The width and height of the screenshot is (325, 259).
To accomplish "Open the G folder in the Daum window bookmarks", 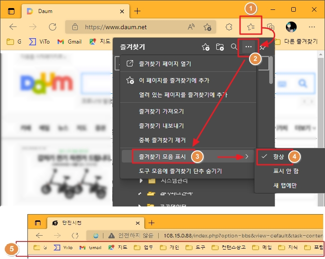I will click(x=14, y=42).
